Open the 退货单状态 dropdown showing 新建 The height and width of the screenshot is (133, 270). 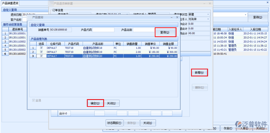[208, 14]
